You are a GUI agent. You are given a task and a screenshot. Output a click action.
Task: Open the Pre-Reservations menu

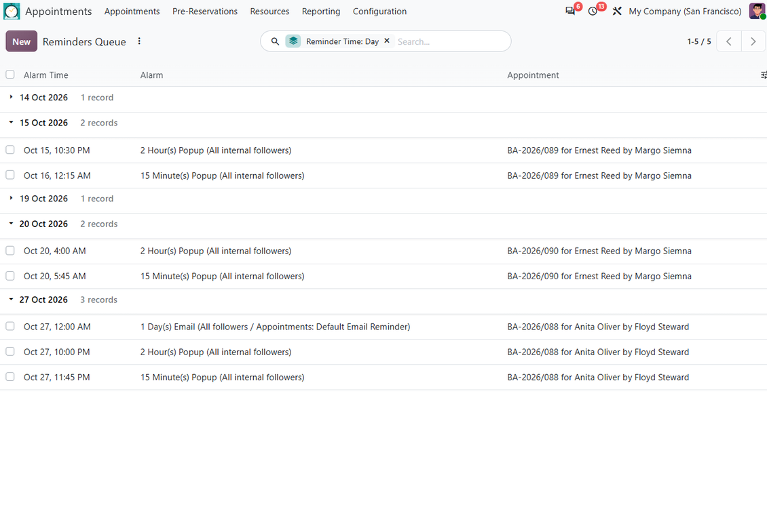[205, 12]
